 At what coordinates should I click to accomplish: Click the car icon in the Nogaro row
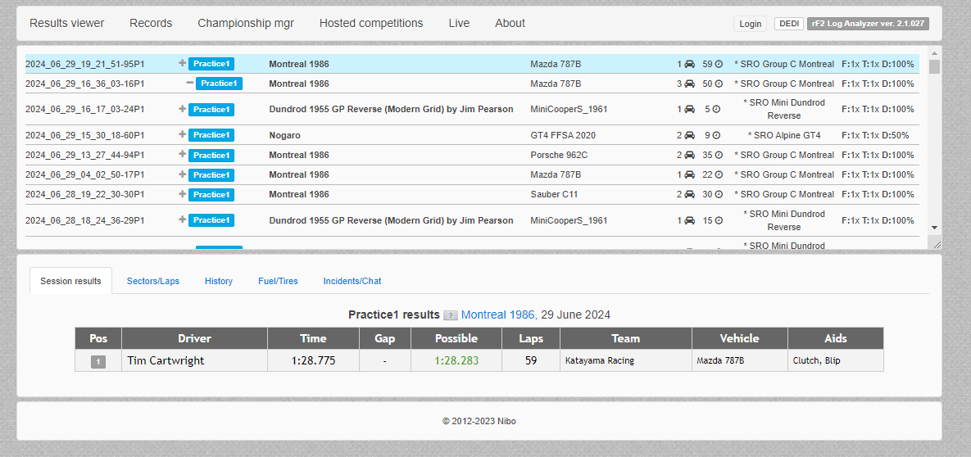tap(689, 135)
